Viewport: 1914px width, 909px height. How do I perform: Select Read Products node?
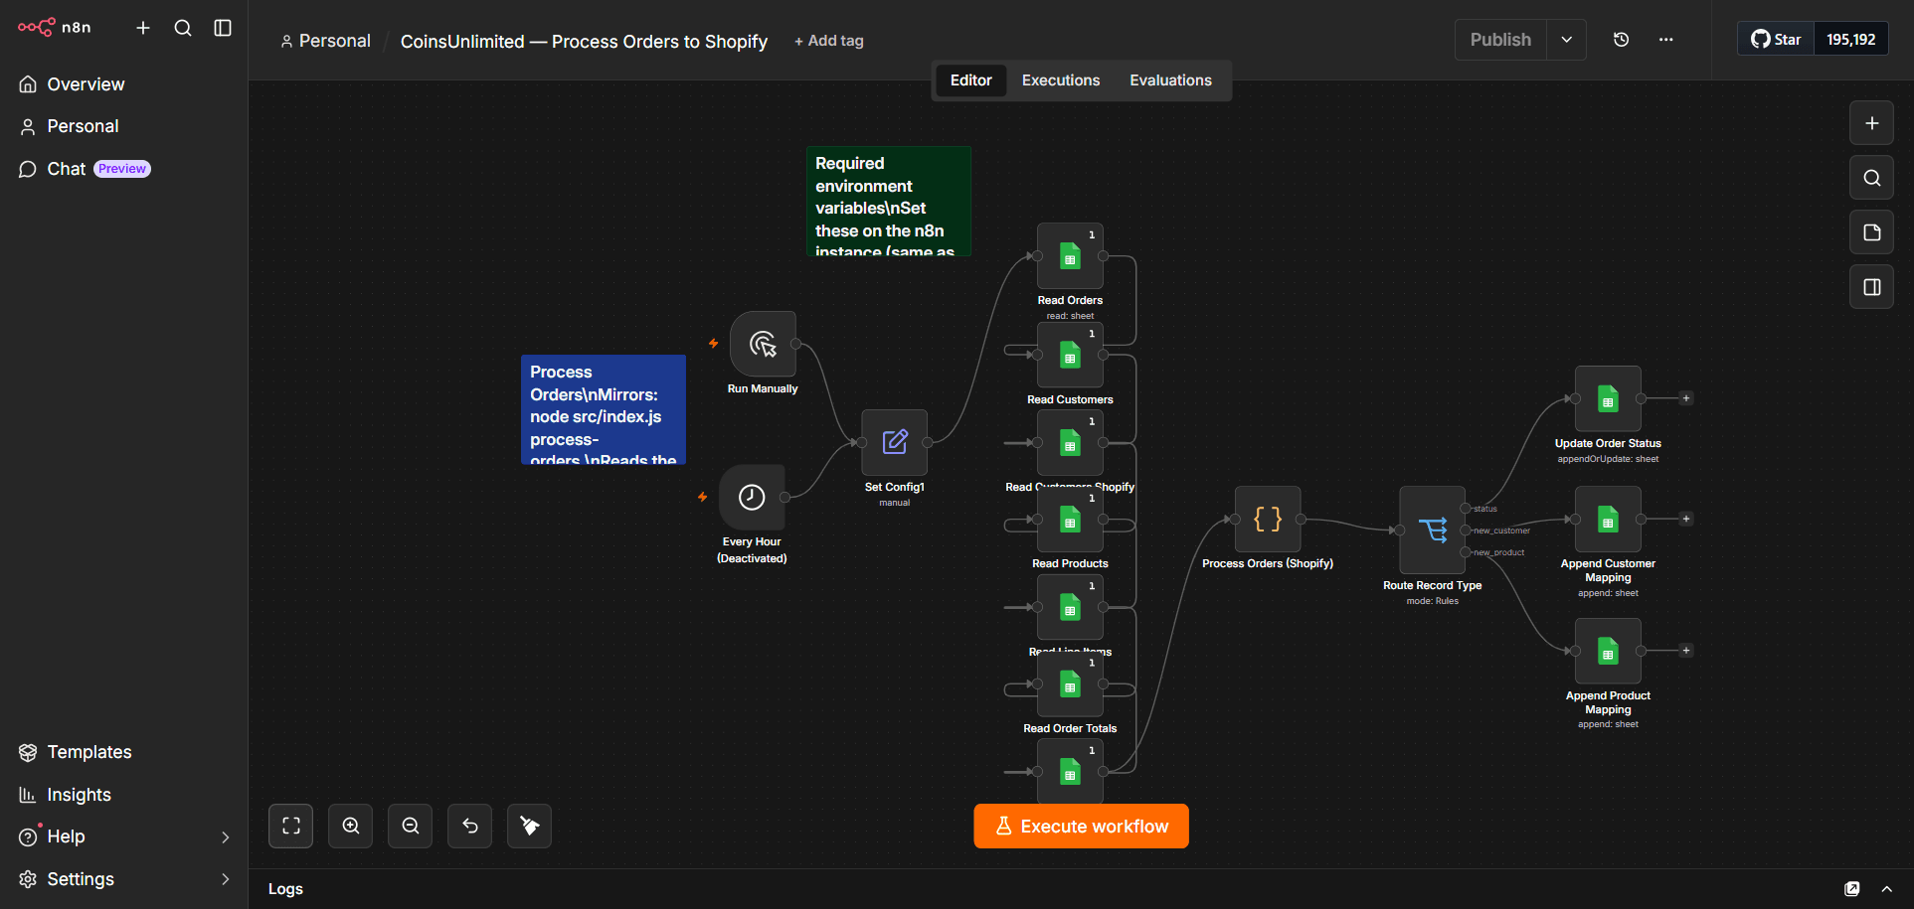pos(1070,520)
